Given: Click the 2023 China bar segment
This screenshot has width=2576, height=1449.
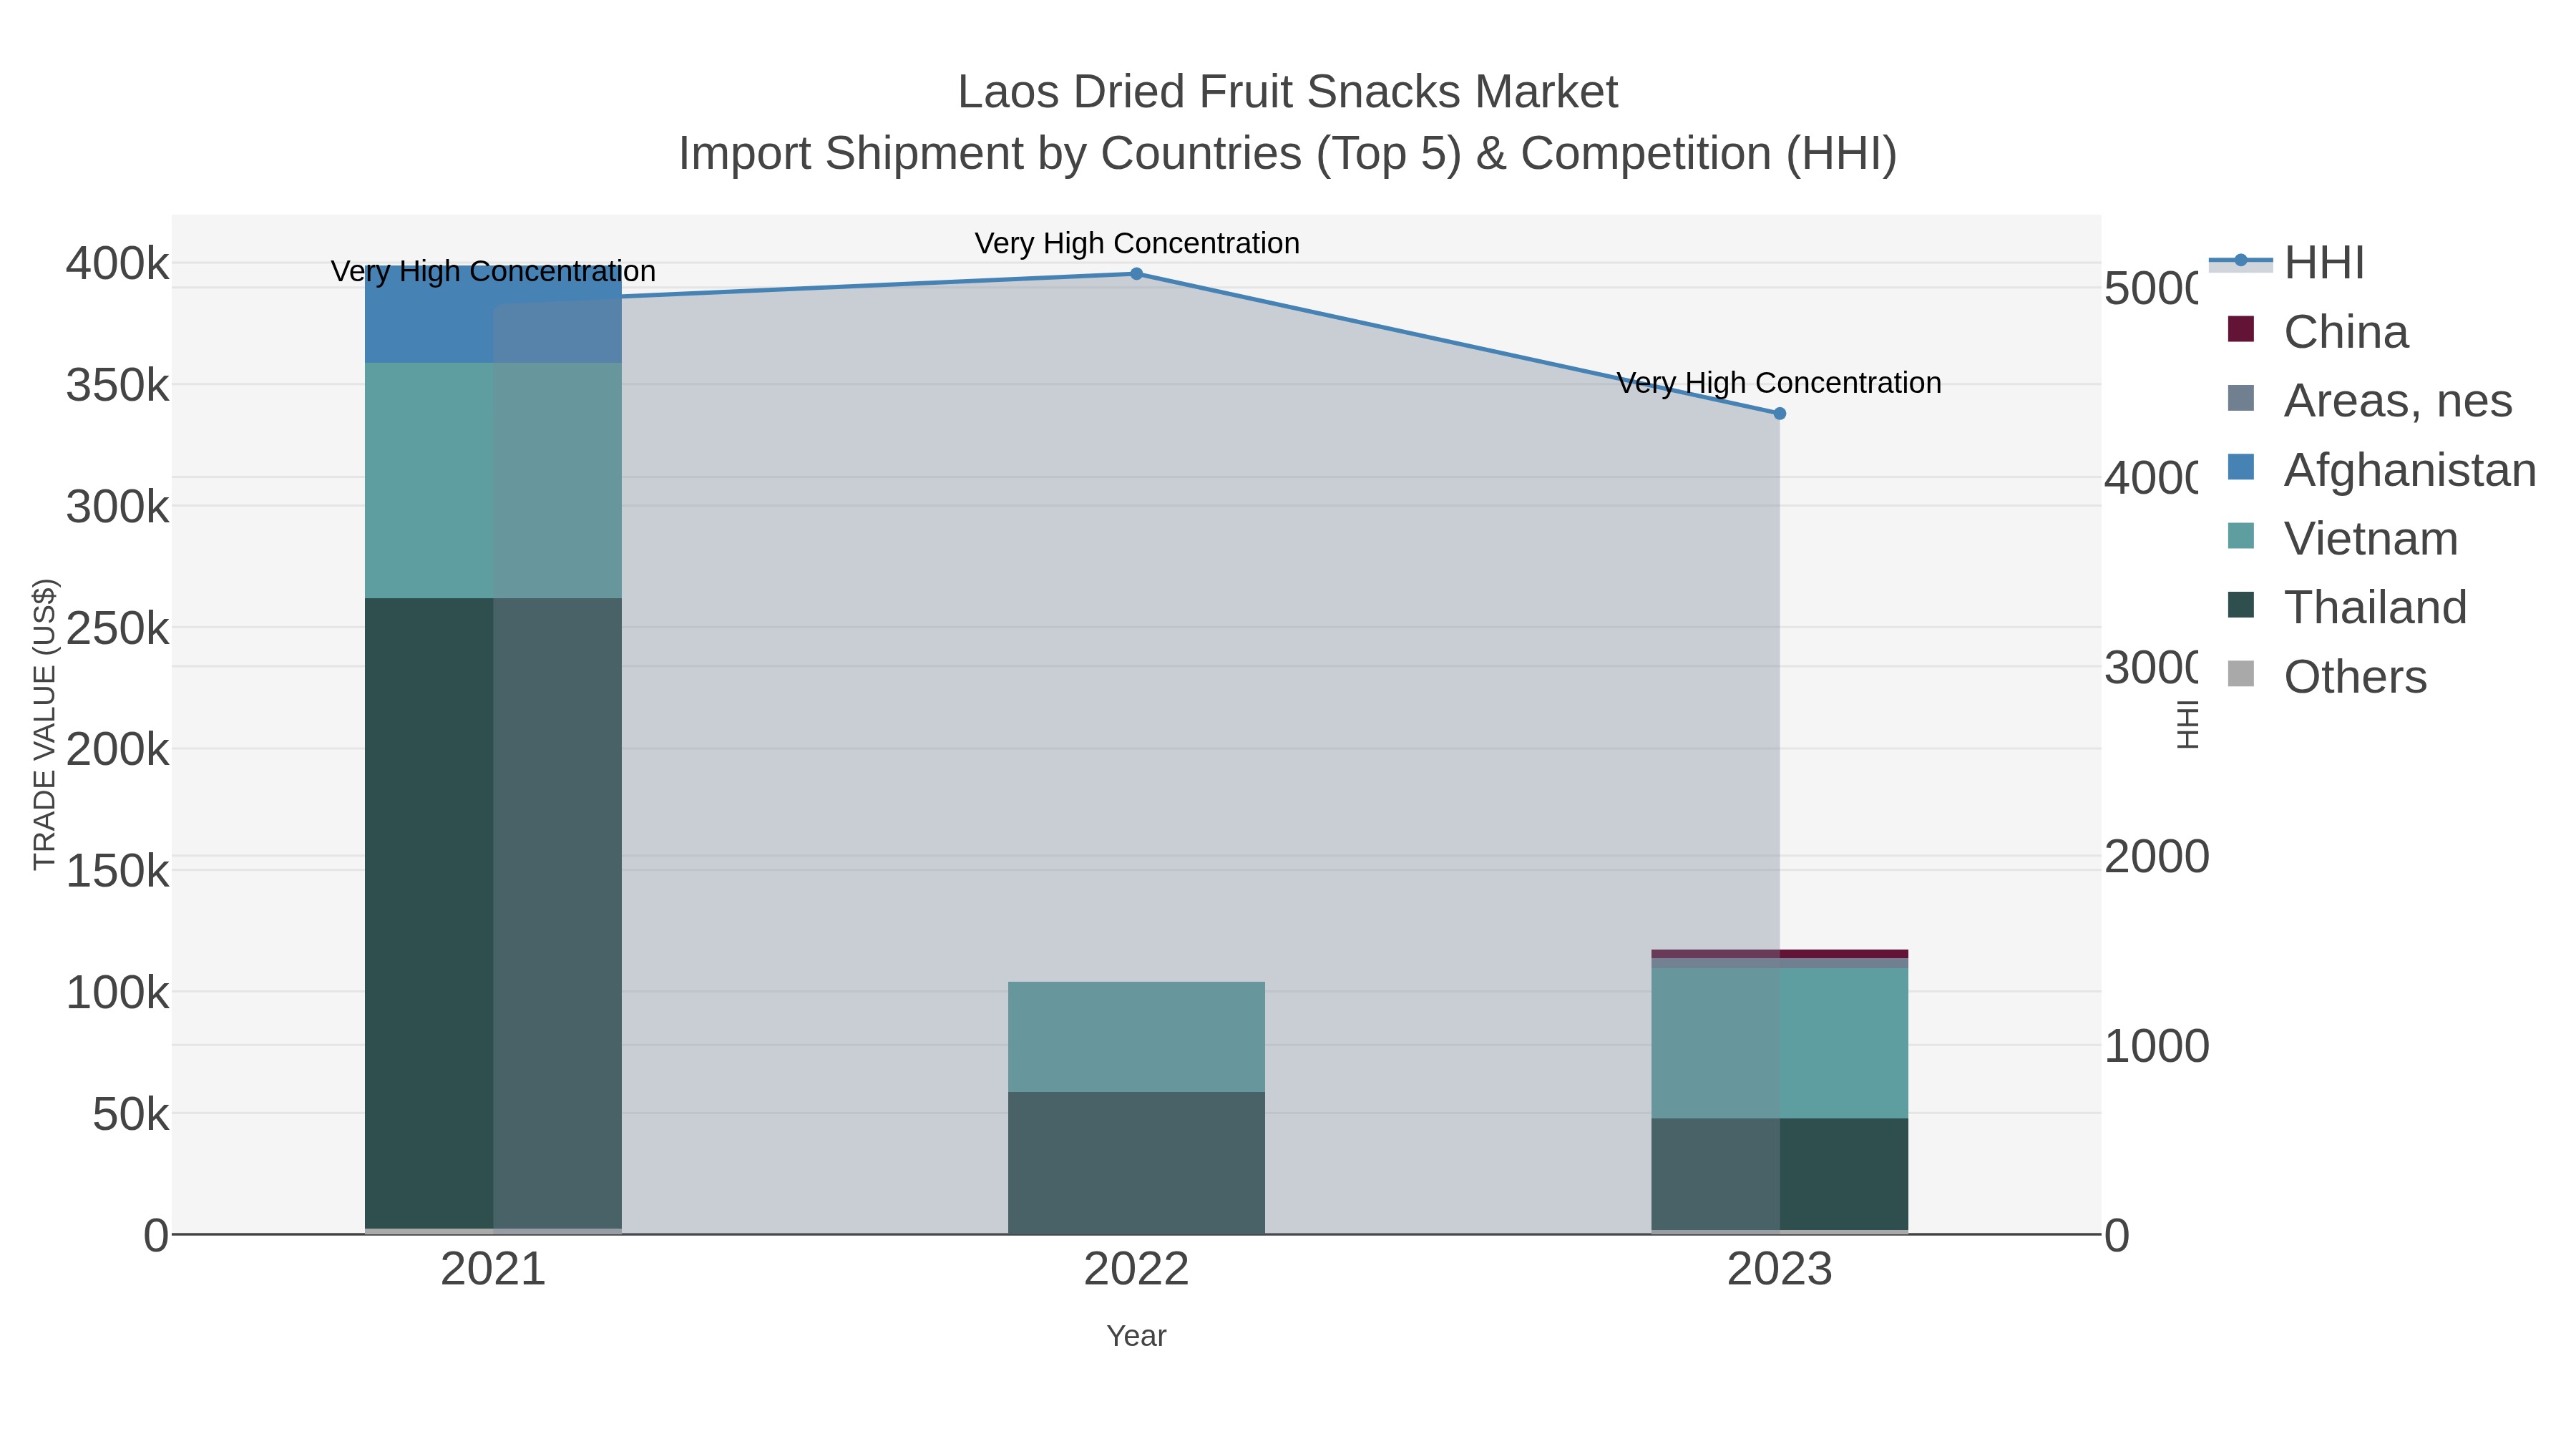Looking at the screenshot, I should pyautogui.click(x=1779, y=954).
